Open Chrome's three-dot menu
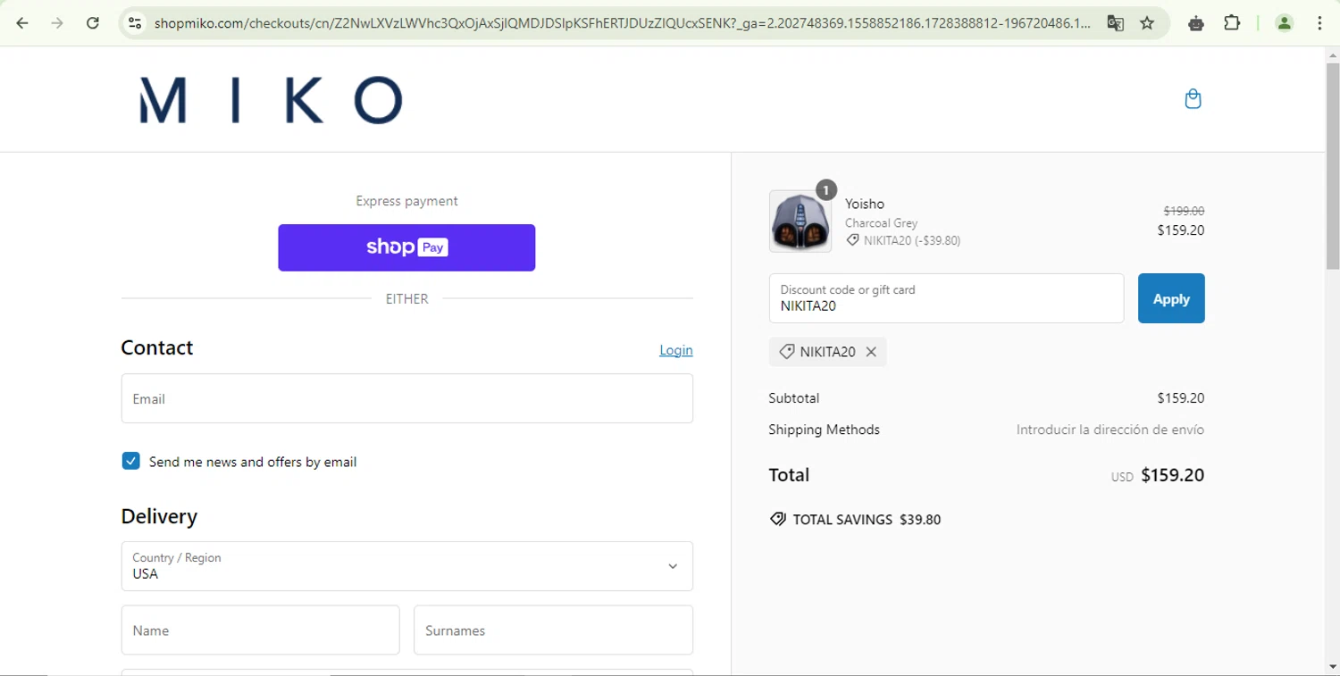This screenshot has width=1340, height=676. pyautogui.click(x=1319, y=23)
